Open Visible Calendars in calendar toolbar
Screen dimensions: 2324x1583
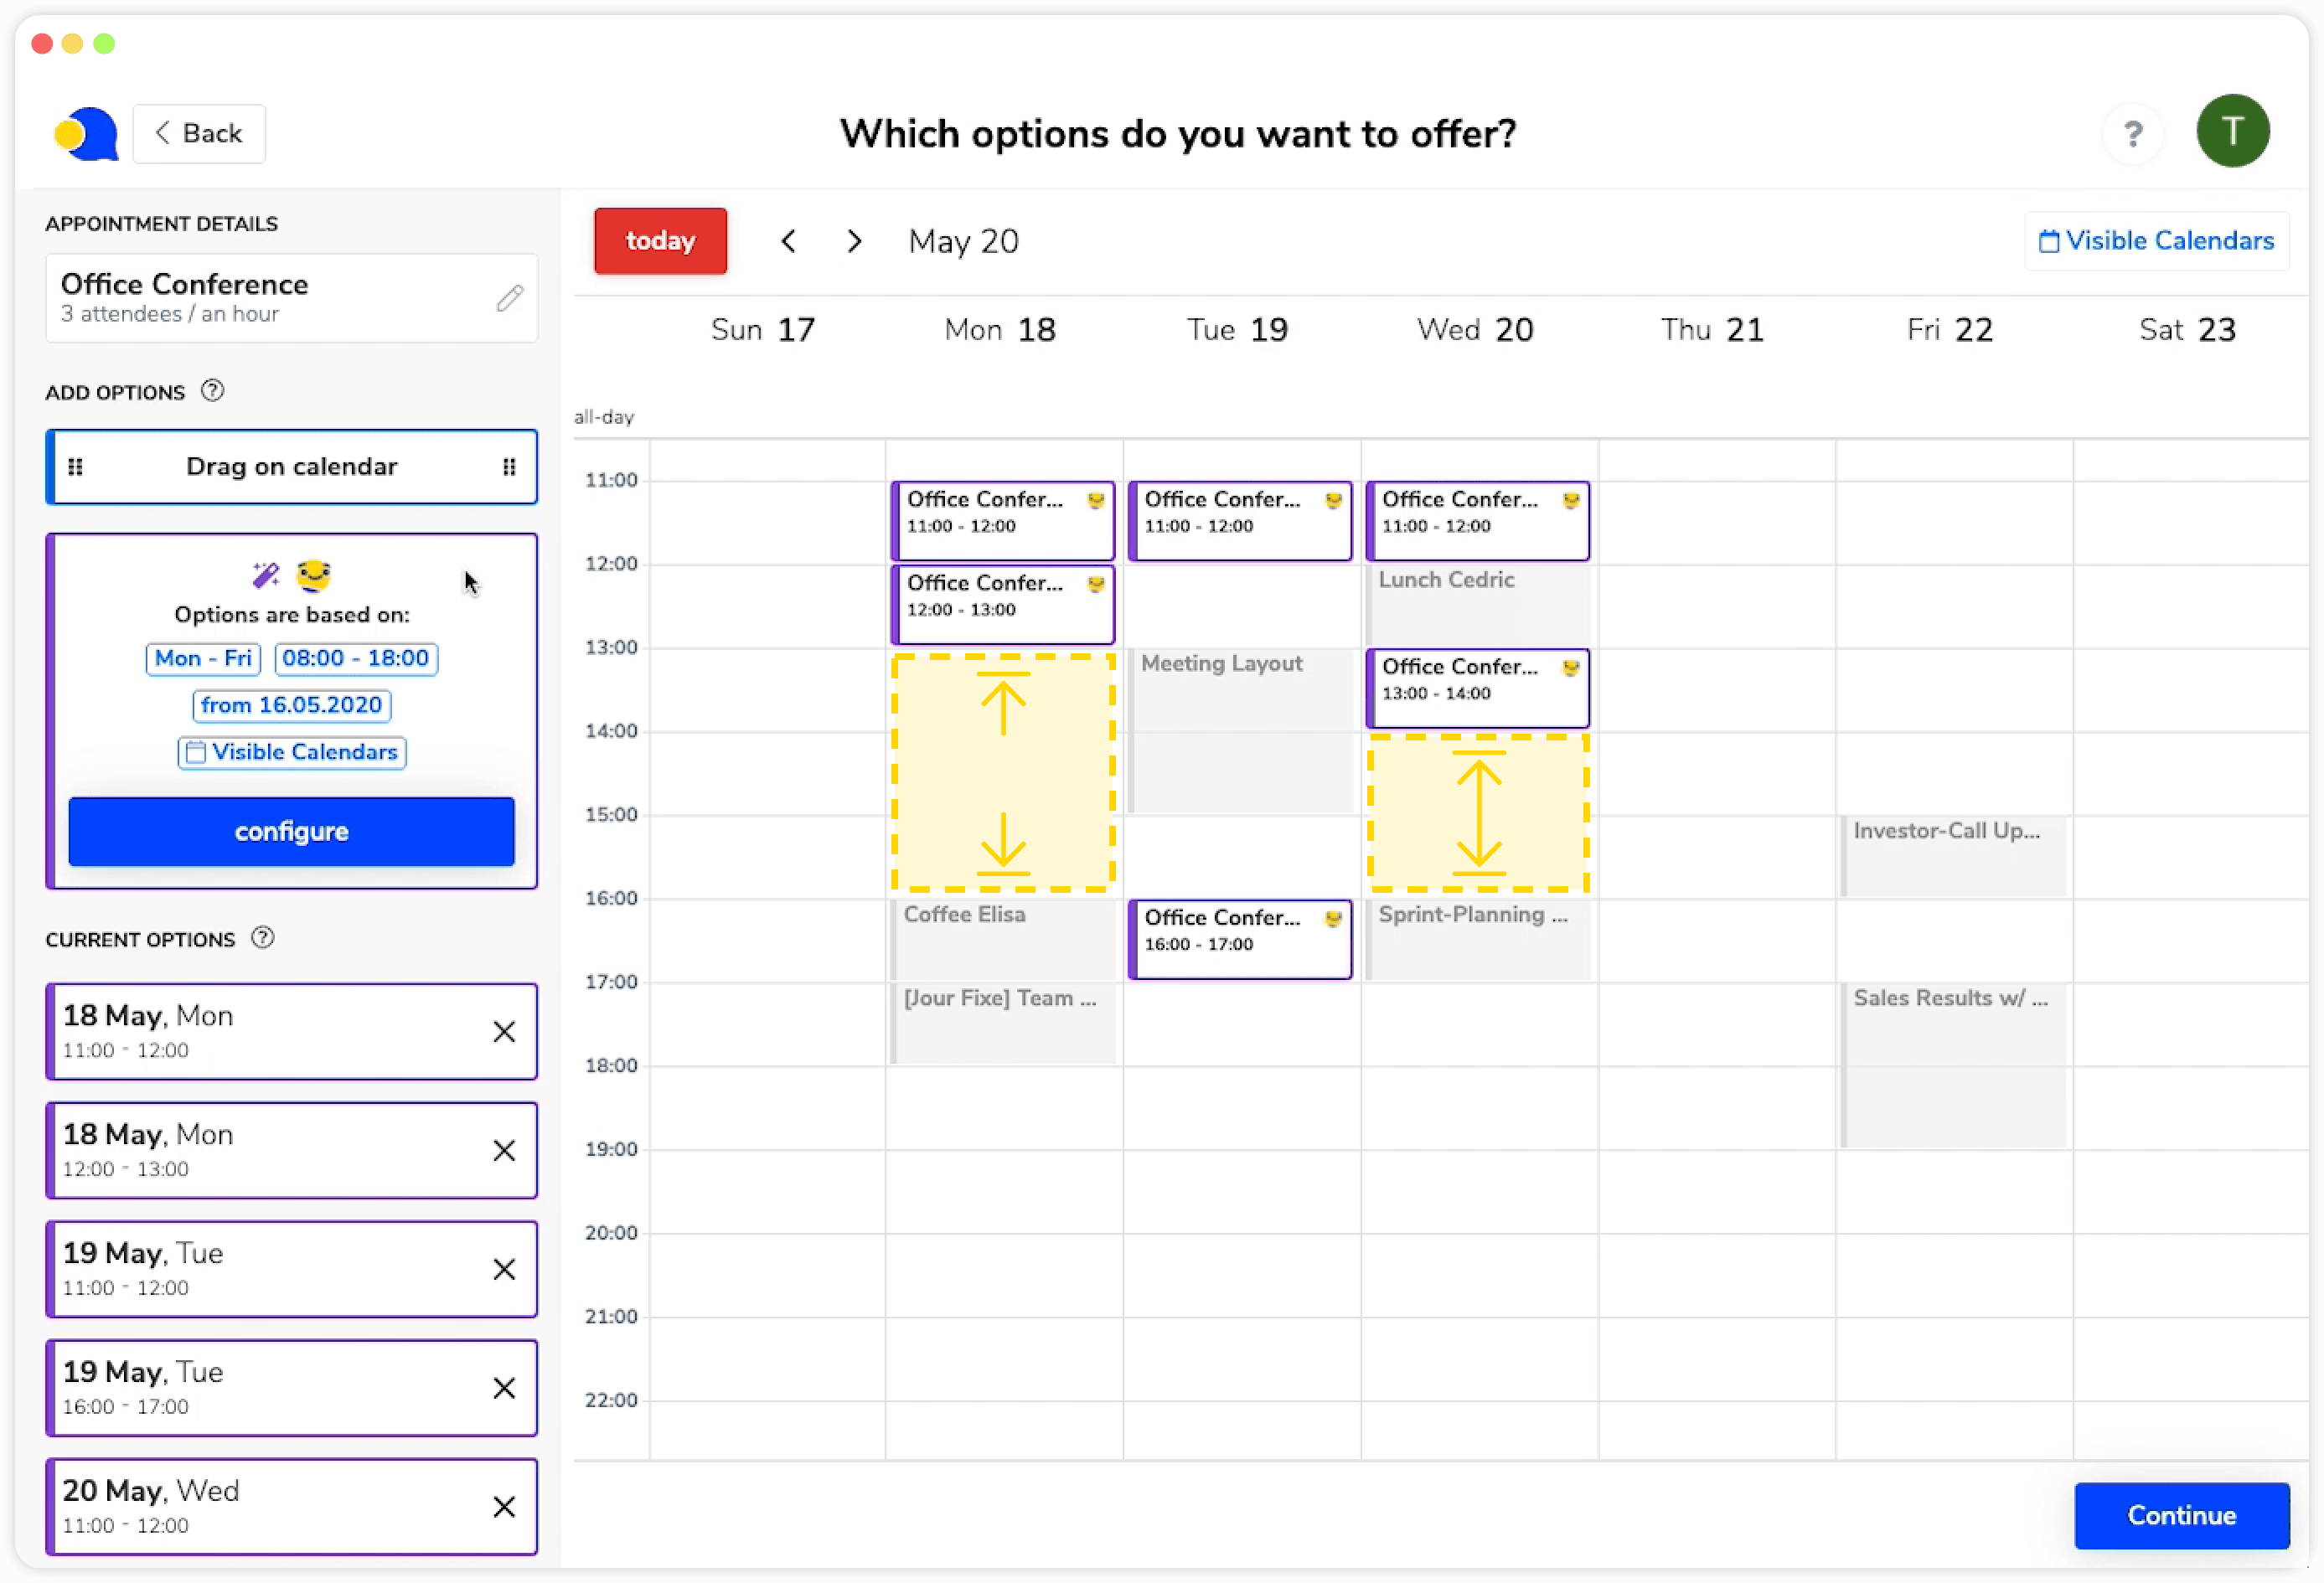[2156, 241]
